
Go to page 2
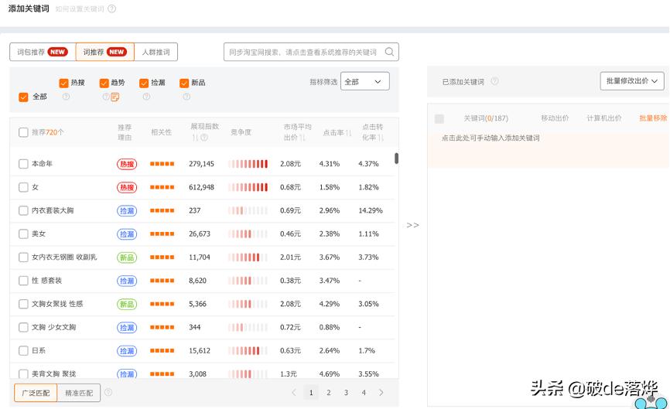tap(329, 392)
